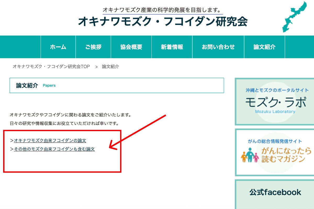Click the arrow before オキナワモズク由来フコイダンの論文
Image resolution: width=314 pixels, height=209 pixels.
[12, 141]
